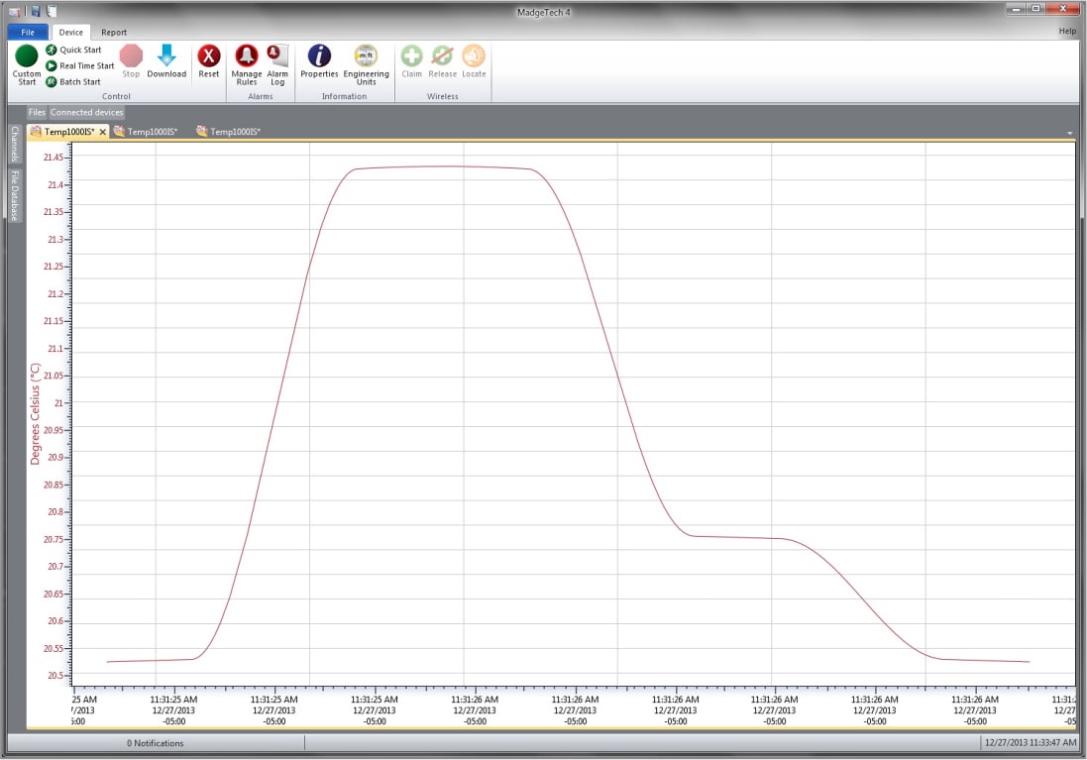Switch to the Report ribbon tab
Screen dimensions: 1087x760
click(x=114, y=32)
